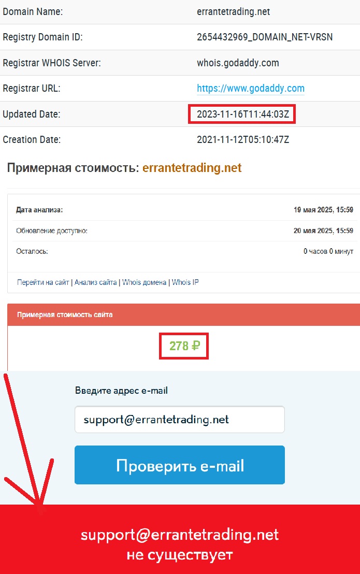Click the 'Примерная стоимость сайта' red header
Image resolution: width=360 pixels, height=574 pixels.
click(184, 314)
